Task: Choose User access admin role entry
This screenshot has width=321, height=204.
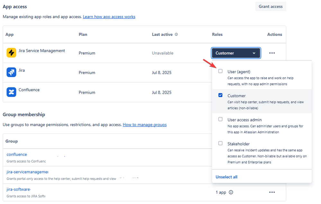Action: (262, 125)
